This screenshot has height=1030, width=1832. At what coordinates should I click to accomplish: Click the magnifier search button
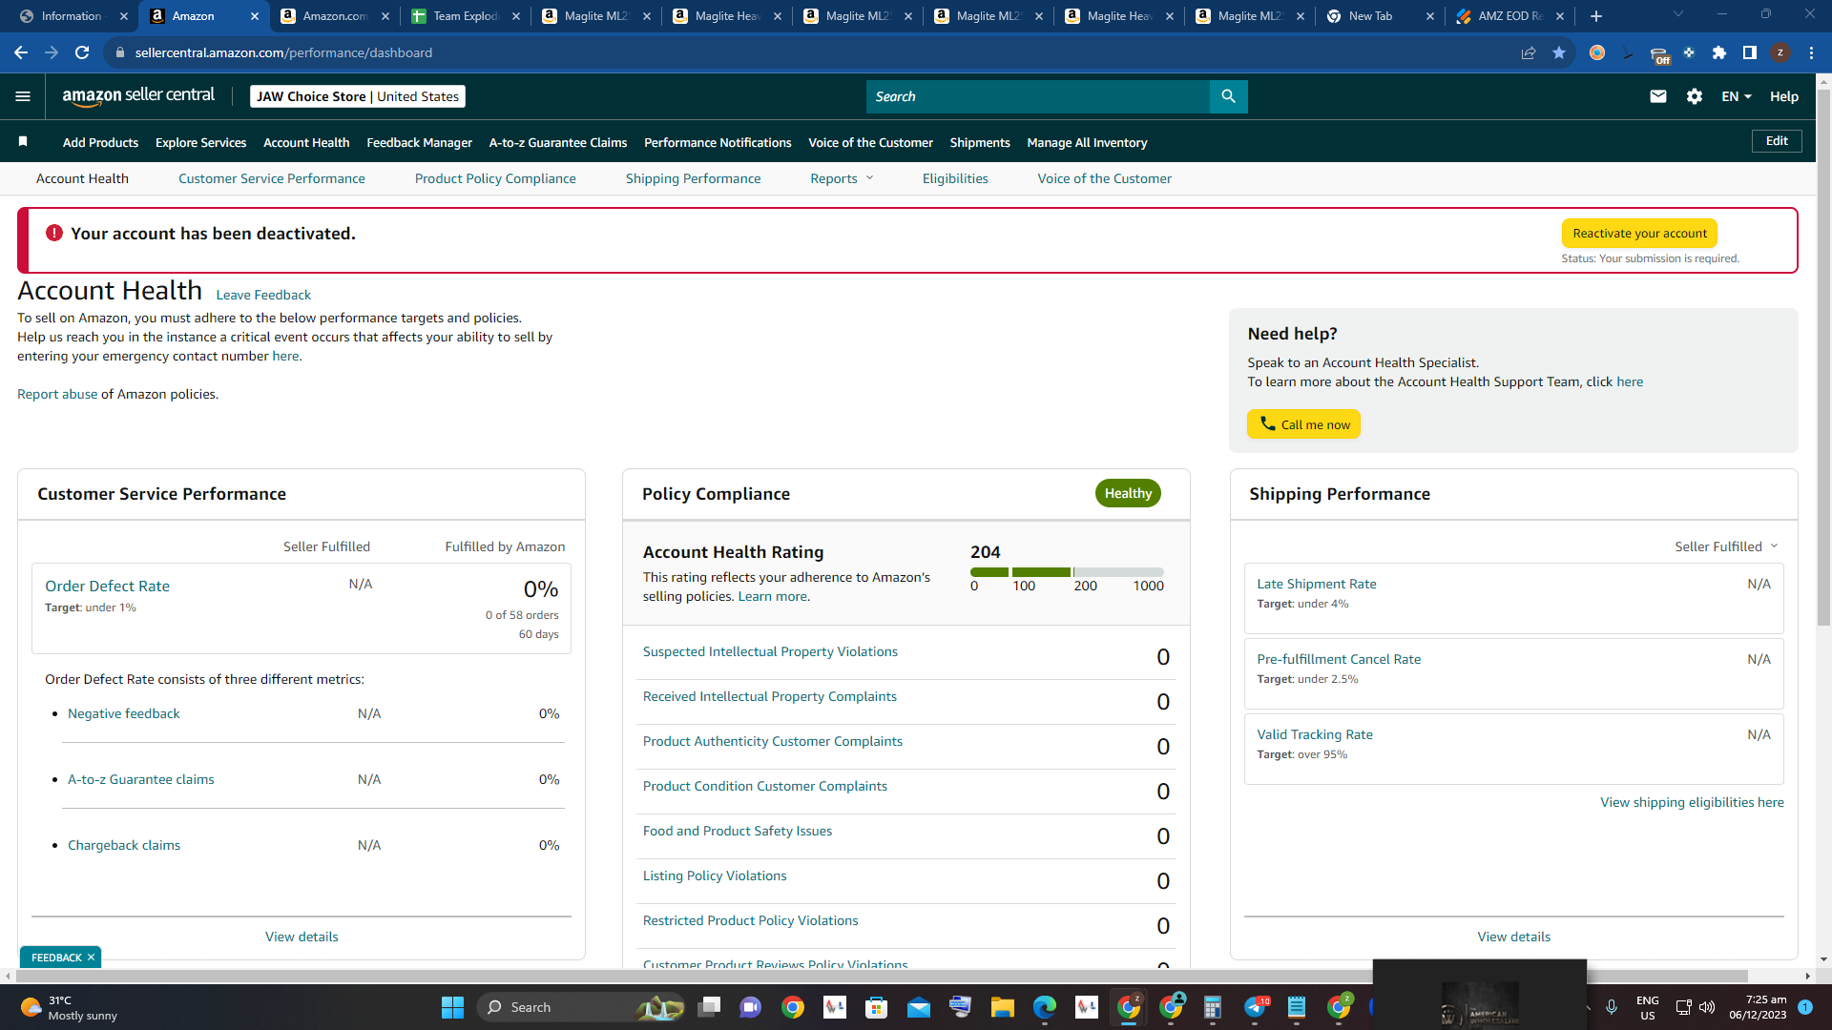[1228, 96]
